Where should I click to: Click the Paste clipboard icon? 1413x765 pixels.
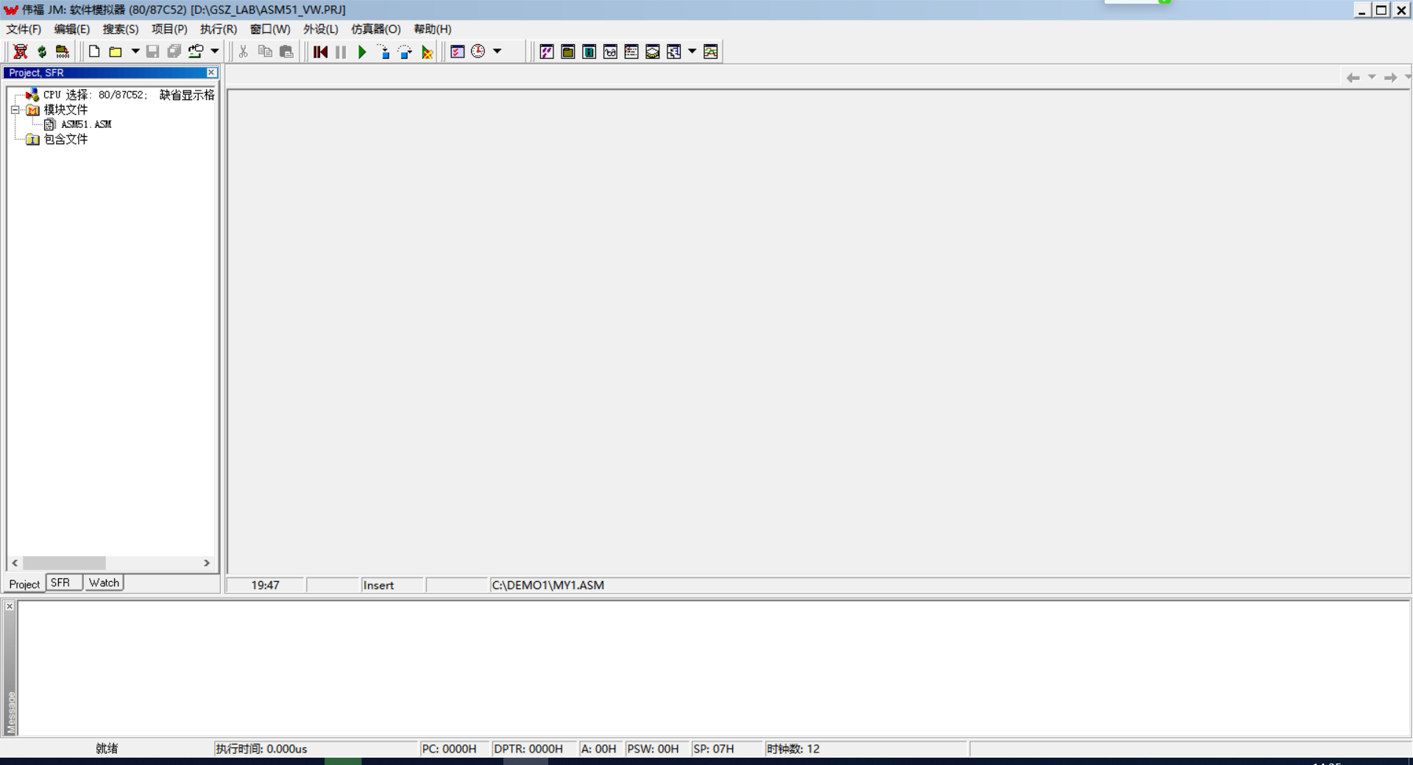coord(286,51)
